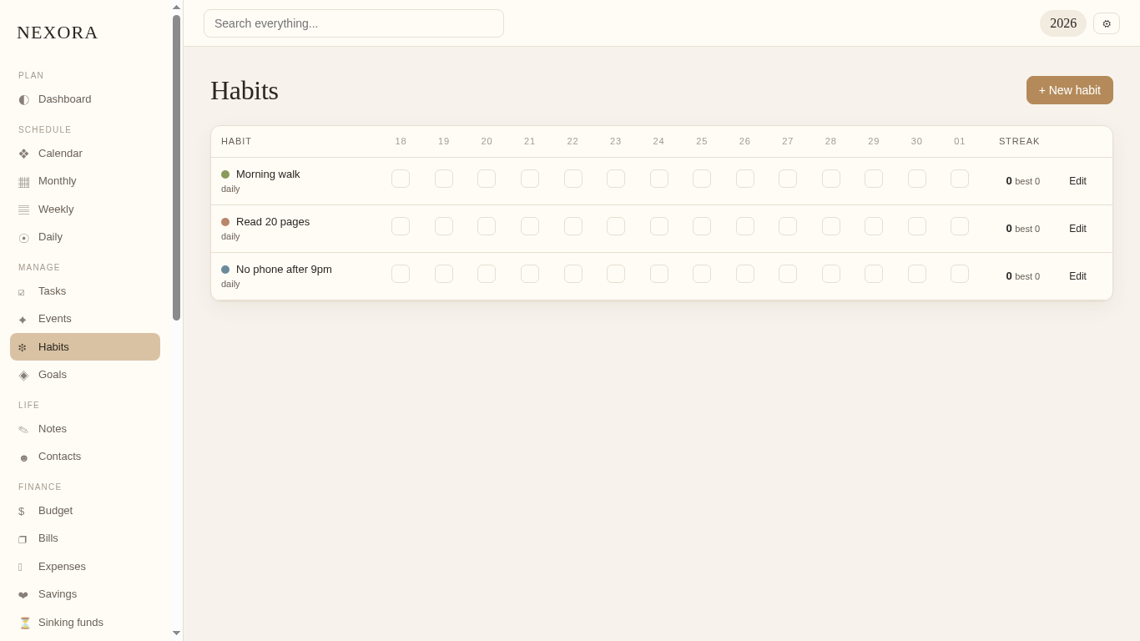The width and height of the screenshot is (1140, 641).
Task: Open settings with the gear icon
Action: pos(1107,23)
